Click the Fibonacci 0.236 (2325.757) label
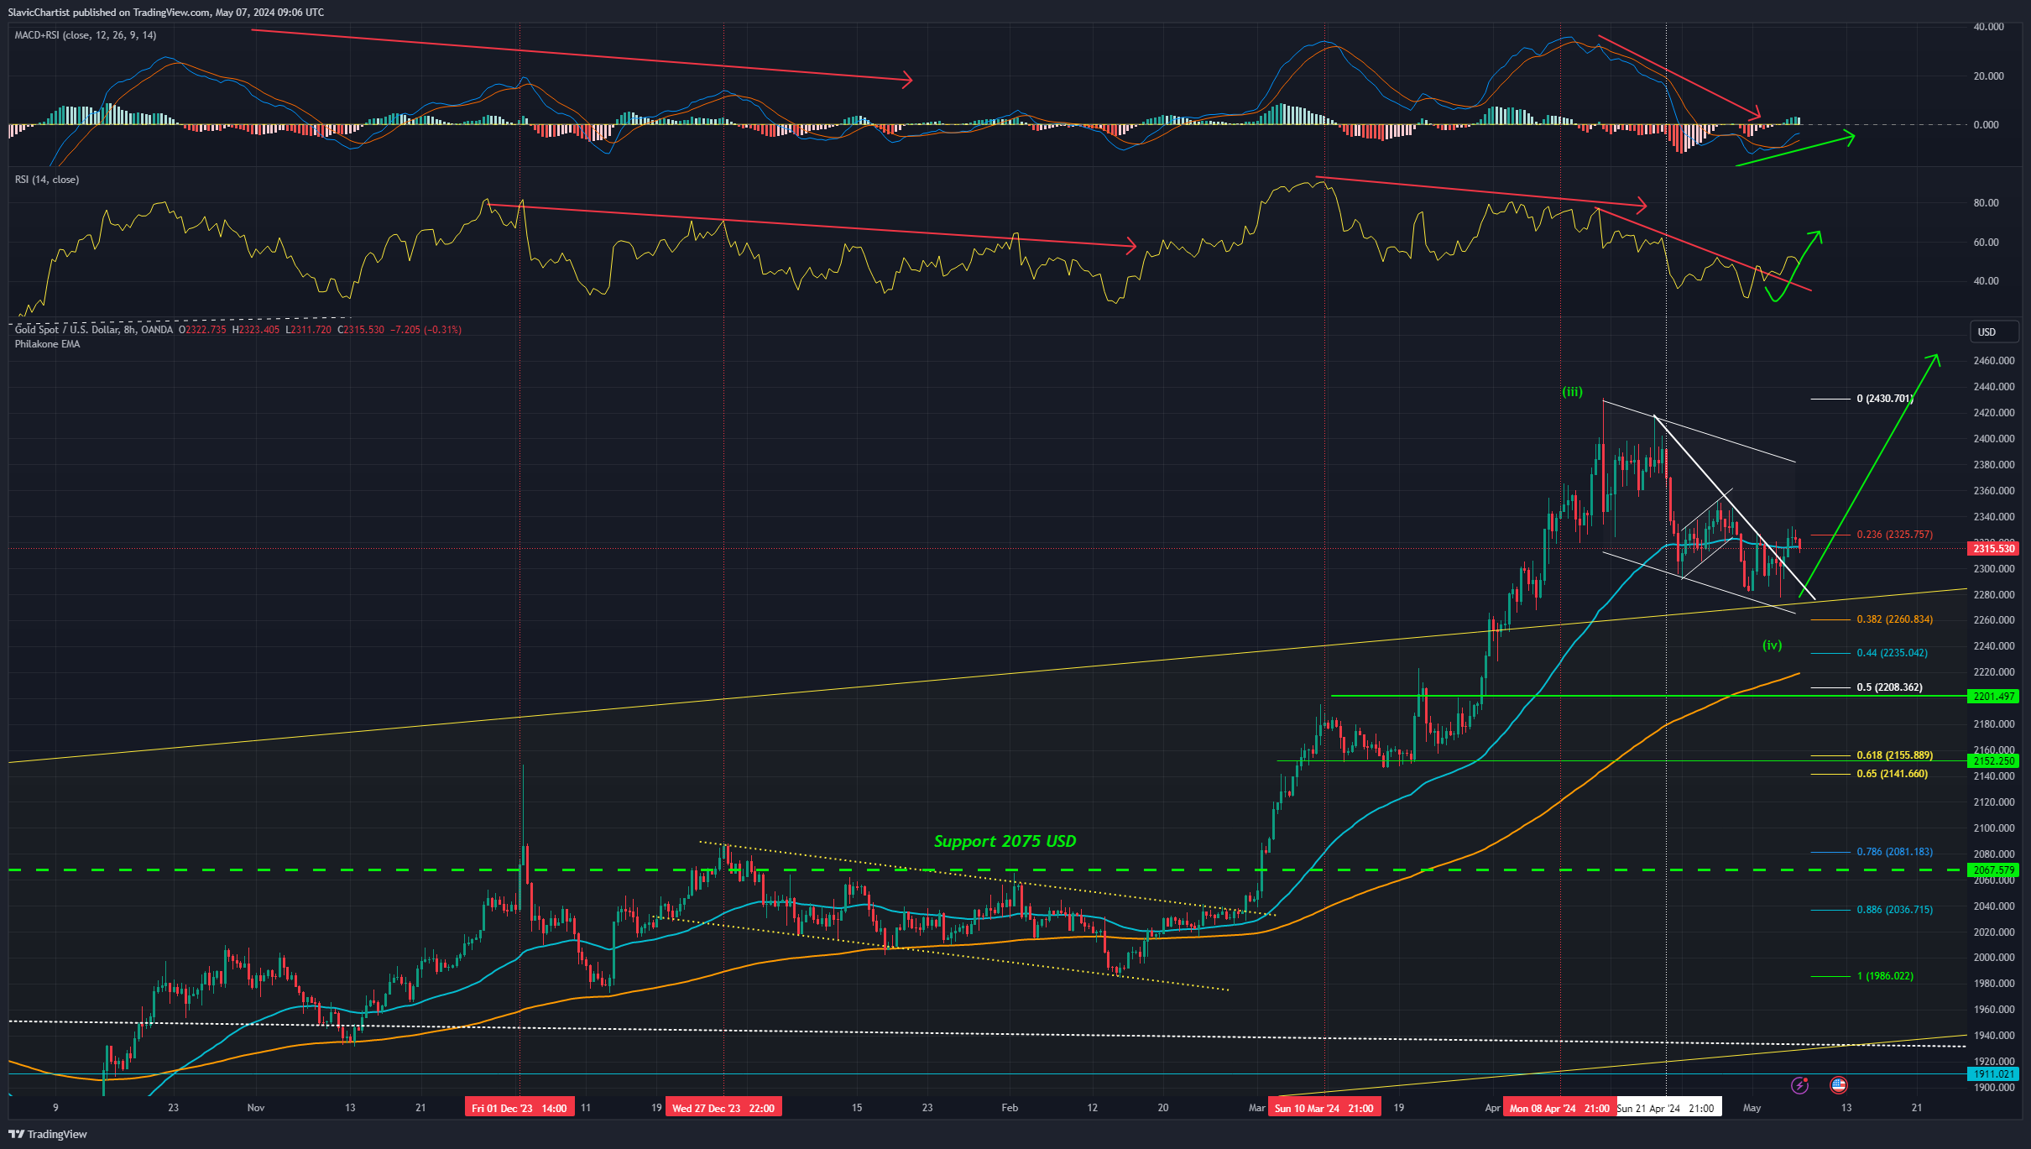Screen dimensions: 2031x1149 tap(1894, 535)
